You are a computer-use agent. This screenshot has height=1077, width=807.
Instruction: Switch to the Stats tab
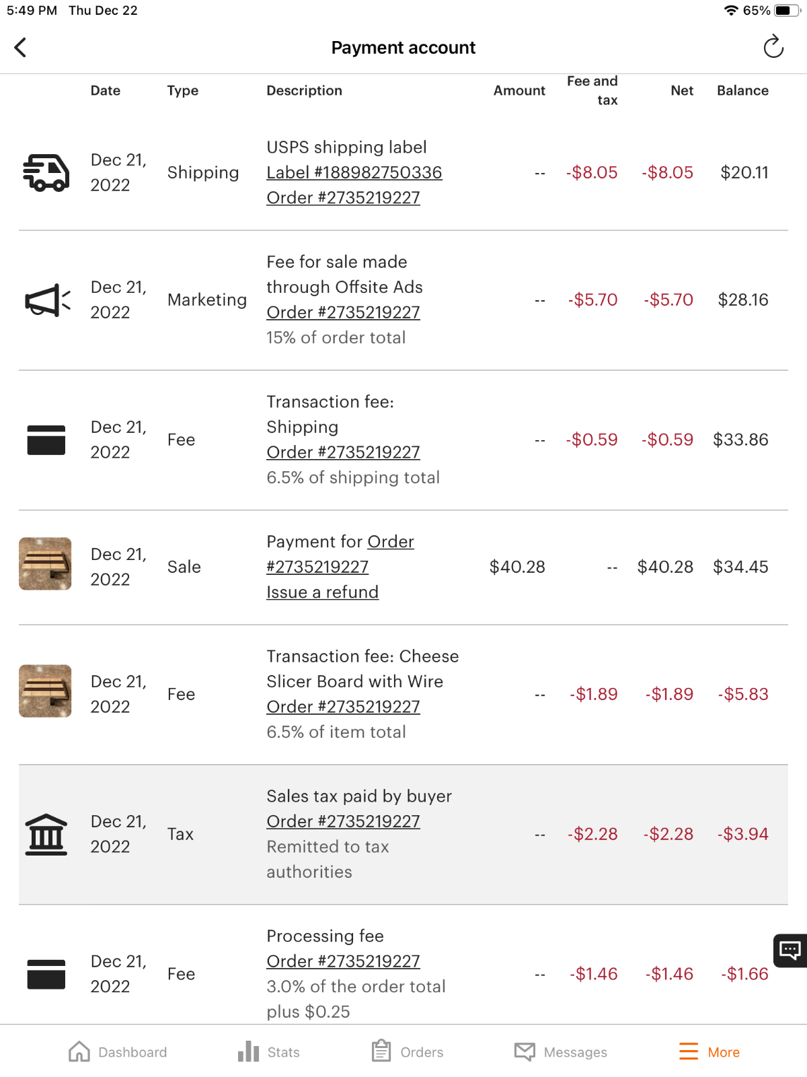[268, 1051]
